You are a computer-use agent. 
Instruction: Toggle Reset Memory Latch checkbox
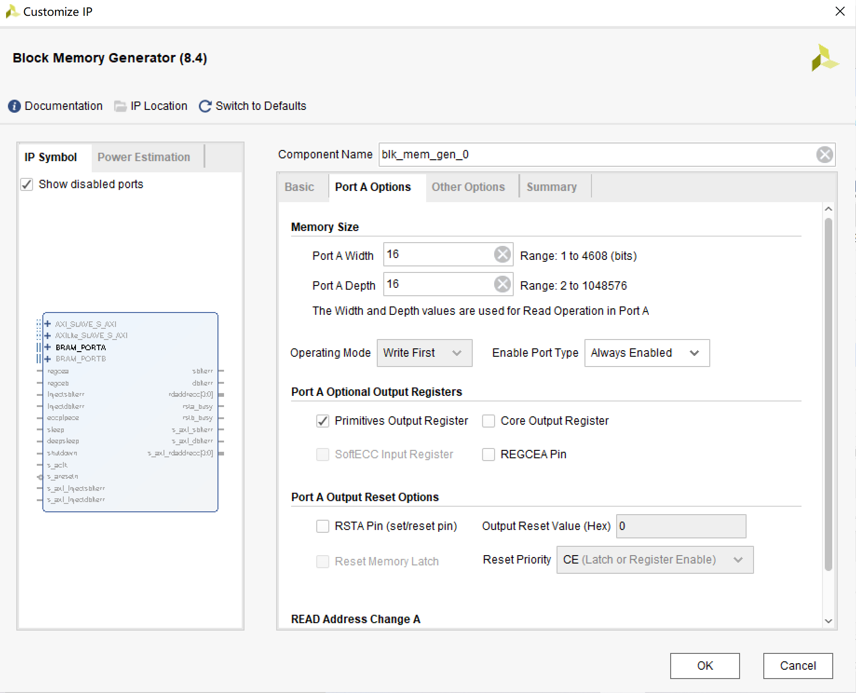(322, 562)
